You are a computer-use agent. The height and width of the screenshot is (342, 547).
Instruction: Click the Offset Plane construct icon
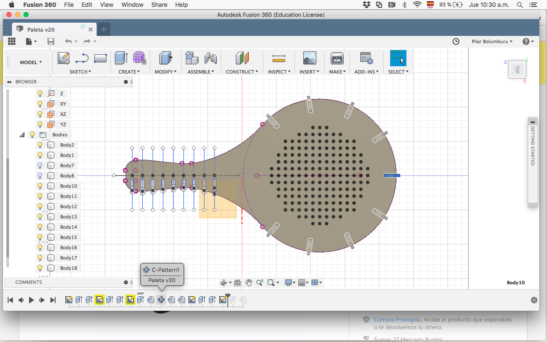(242, 58)
